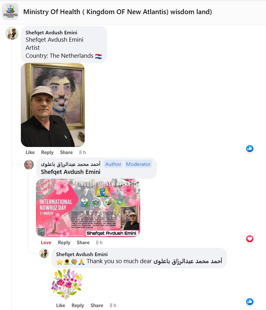
Task: Toggle the Love reaction on the Nowruz reply
Action: click(46, 243)
